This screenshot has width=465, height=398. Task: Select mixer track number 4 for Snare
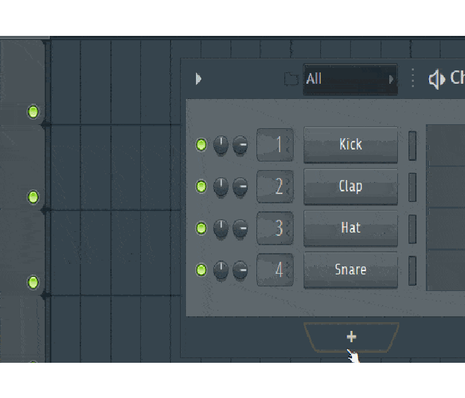(275, 270)
